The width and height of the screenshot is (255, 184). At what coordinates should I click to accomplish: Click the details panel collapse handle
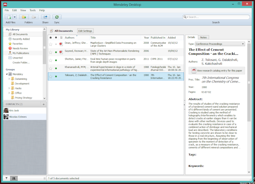[x=184, y=105]
